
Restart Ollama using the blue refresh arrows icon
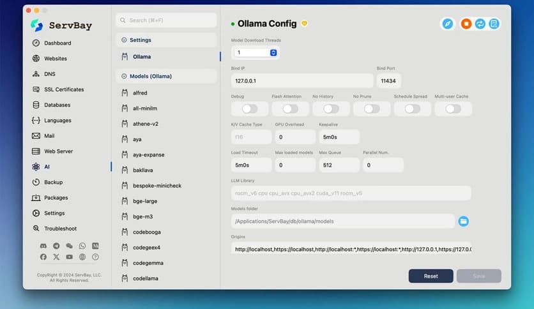pos(480,24)
